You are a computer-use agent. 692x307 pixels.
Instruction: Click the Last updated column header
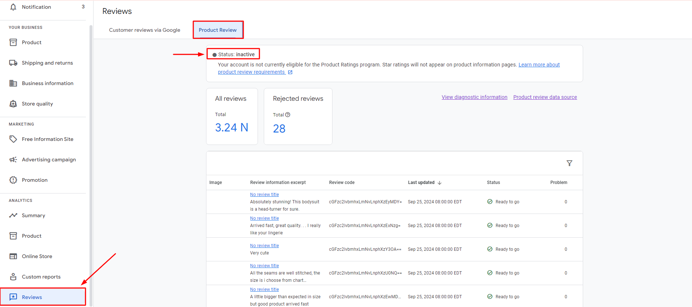[x=421, y=183]
